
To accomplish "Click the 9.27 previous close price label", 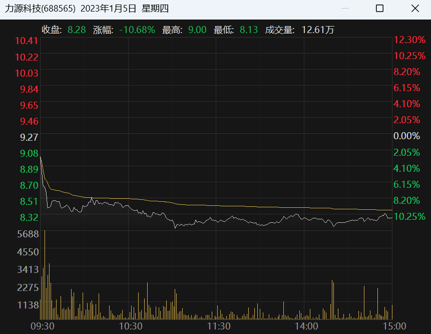I will [29, 137].
